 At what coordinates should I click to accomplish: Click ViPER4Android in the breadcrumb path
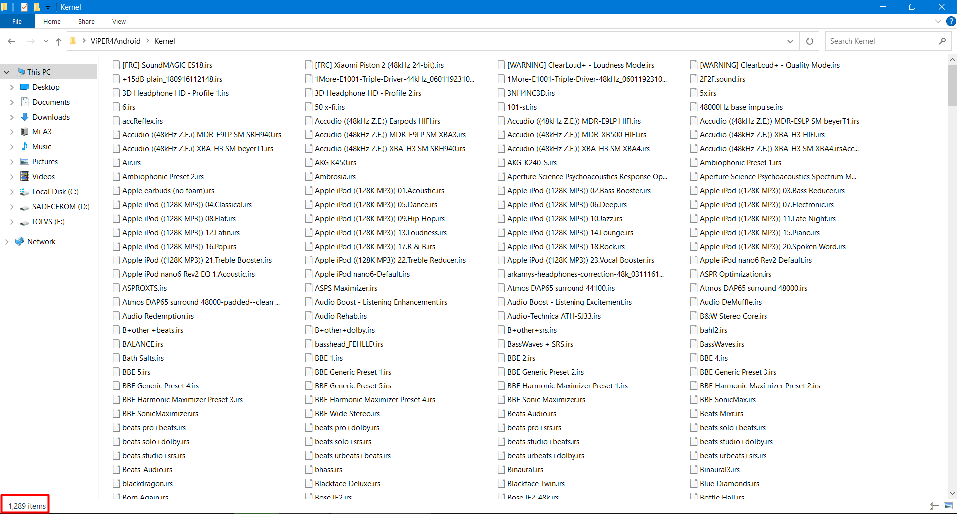click(116, 41)
